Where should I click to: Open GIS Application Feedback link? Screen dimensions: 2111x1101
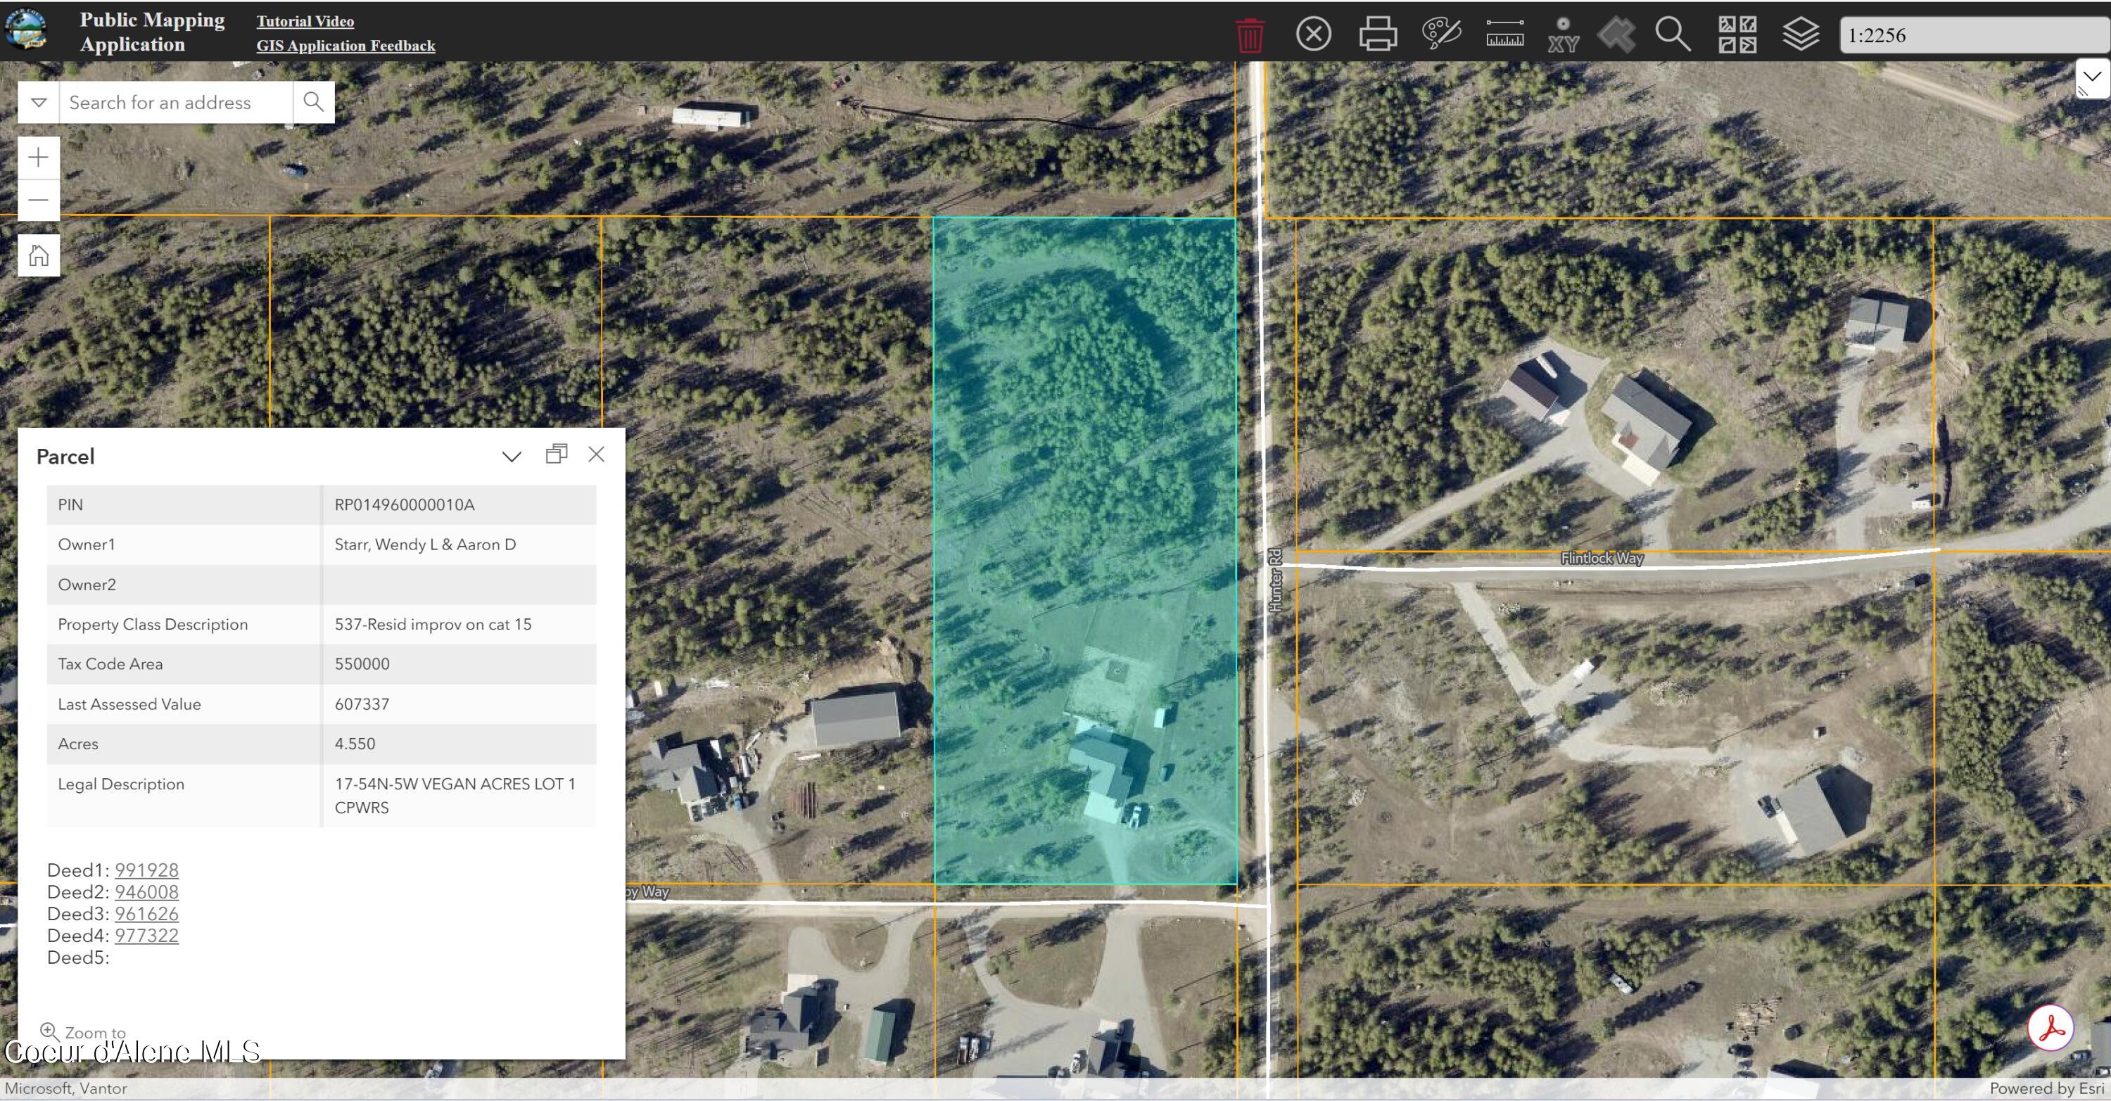tap(346, 46)
